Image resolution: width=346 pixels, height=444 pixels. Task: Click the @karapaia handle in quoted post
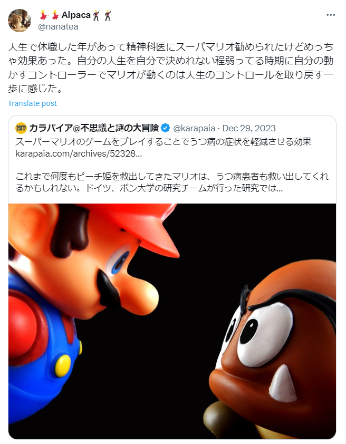(x=194, y=128)
